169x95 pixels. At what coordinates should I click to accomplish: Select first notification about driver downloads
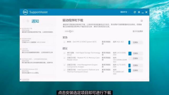point(38,30)
